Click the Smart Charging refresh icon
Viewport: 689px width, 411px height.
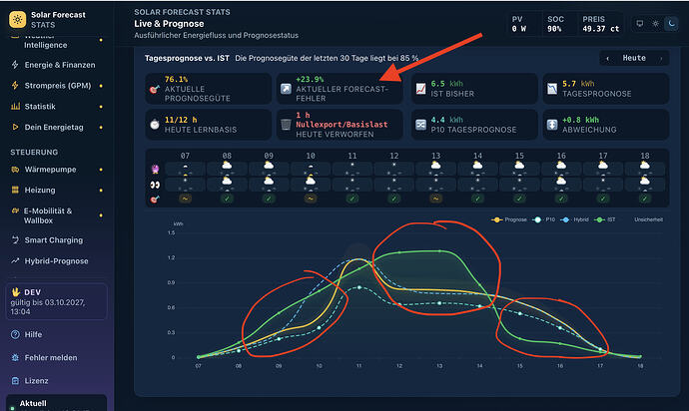pos(15,239)
